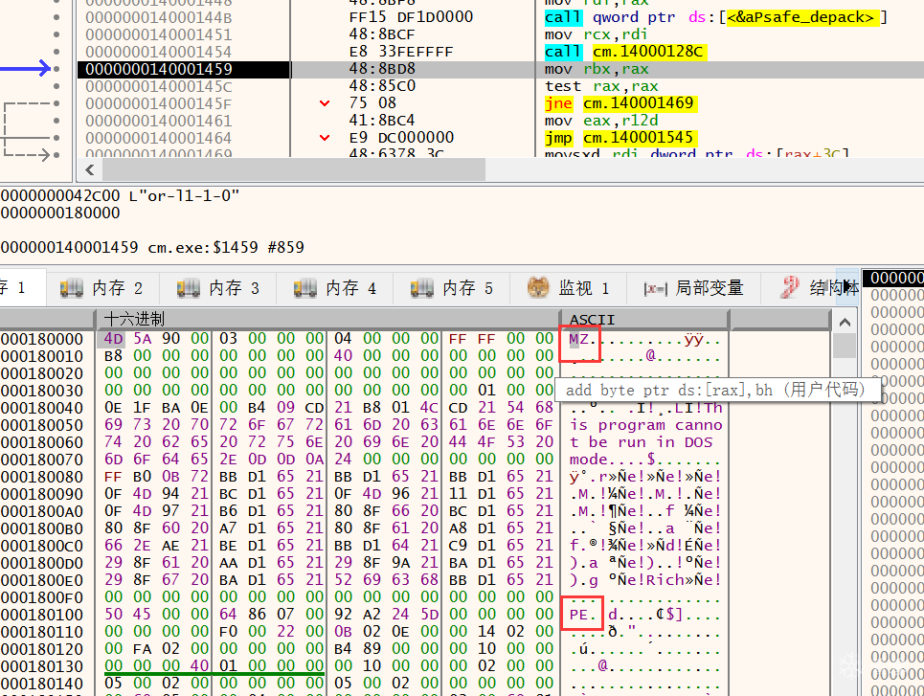
Task: Click the disassembly horizontal scrollbar thumb
Action: (293, 170)
